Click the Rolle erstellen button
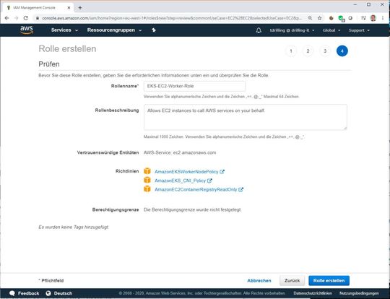Viewport: 390px width, 299px height. 329,281
